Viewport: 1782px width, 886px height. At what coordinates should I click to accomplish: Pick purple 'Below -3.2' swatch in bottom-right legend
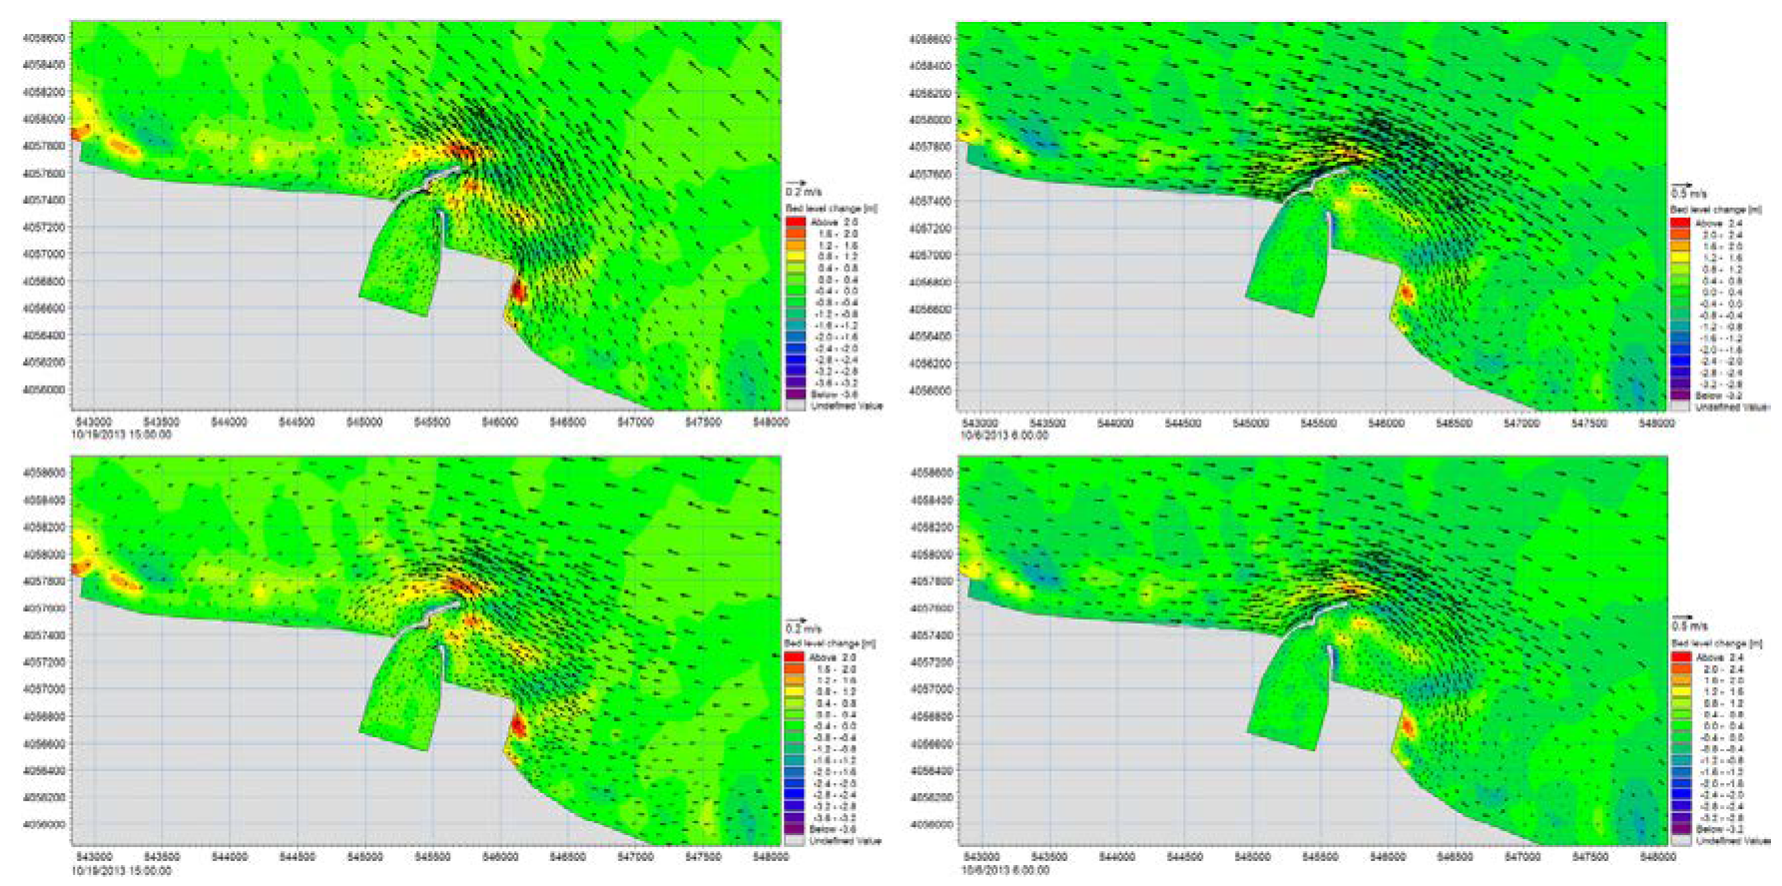1681,830
